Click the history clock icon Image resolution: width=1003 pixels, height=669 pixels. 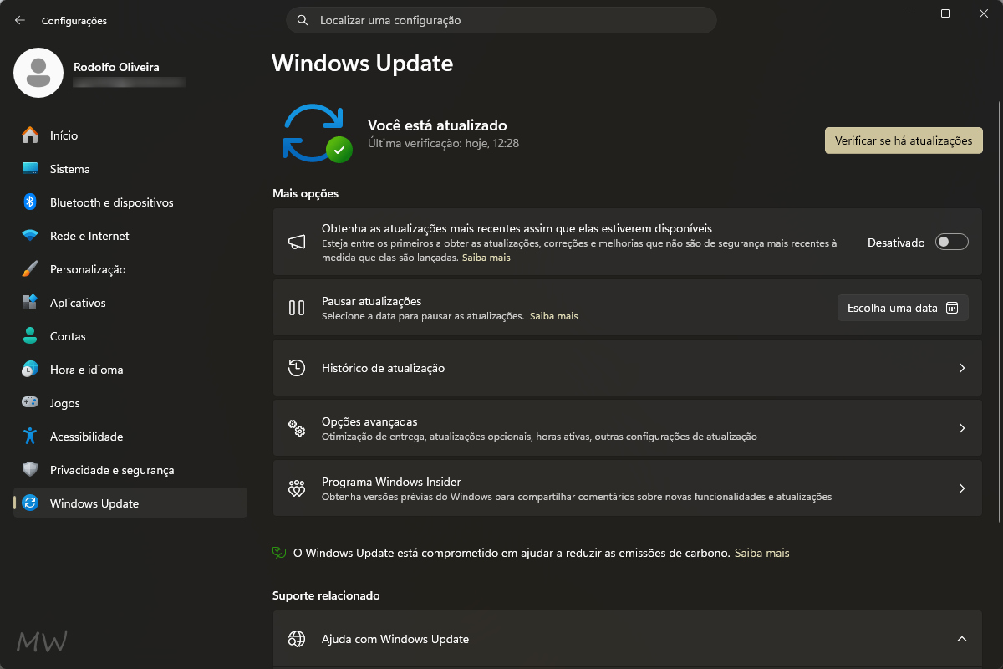pos(297,368)
